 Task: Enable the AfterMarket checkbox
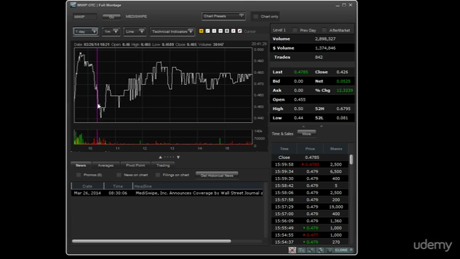324,30
